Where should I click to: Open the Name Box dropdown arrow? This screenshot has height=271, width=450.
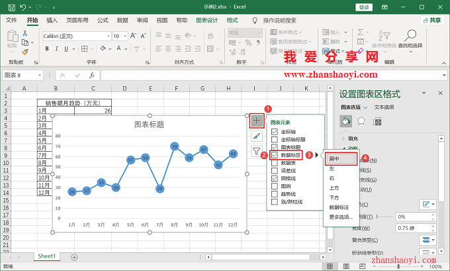tap(40, 76)
